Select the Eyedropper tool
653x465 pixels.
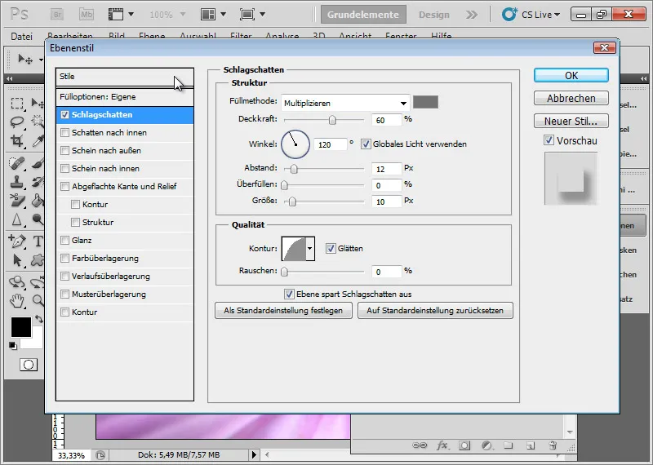[38, 140]
